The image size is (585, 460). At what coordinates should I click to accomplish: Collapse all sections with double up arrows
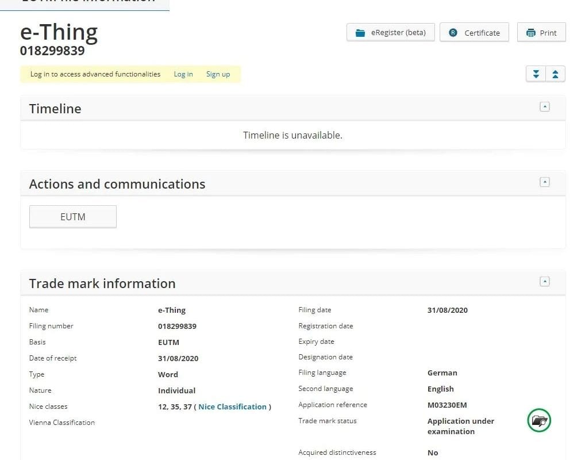pos(556,74)
